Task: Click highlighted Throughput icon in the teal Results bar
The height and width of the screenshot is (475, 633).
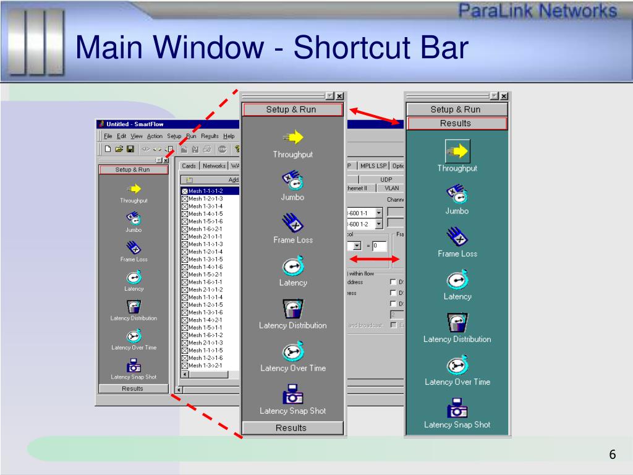Action: point(457,151)
